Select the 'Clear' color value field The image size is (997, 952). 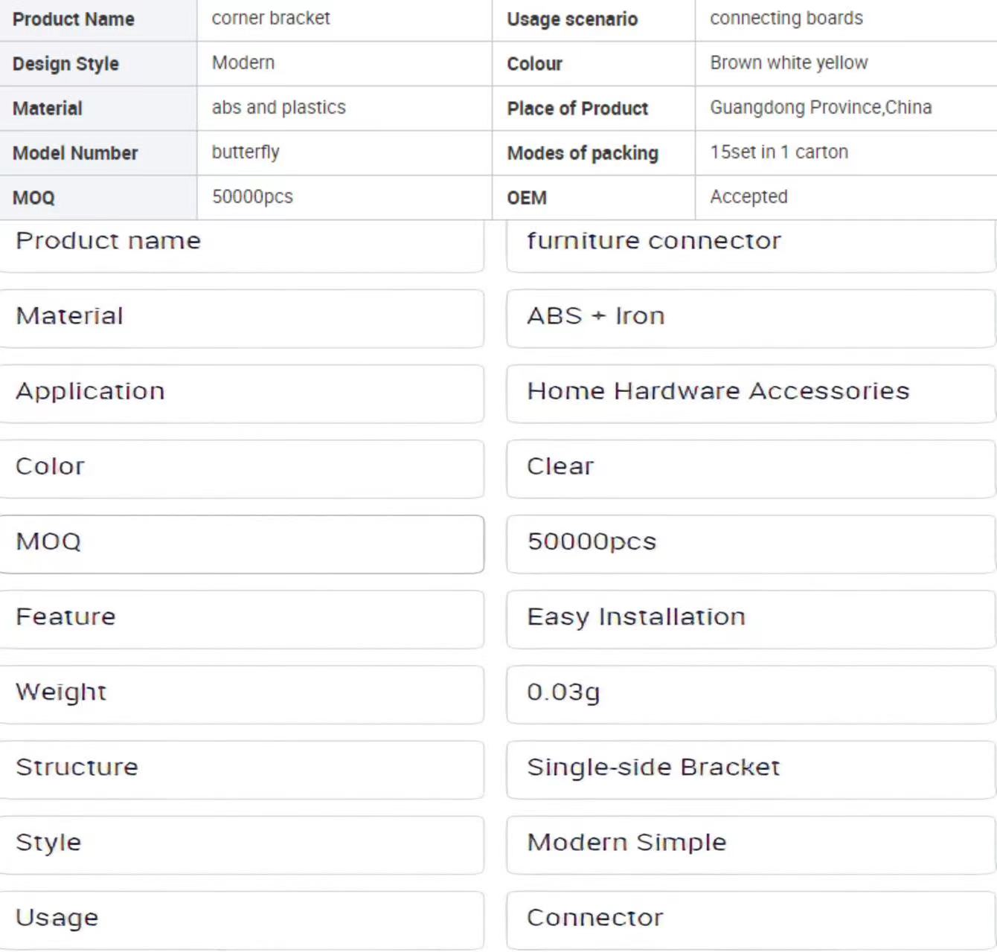(750, 469)
